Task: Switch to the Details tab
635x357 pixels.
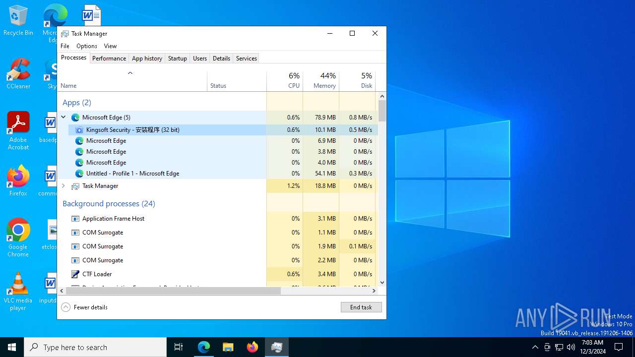Action: (221, 59)
